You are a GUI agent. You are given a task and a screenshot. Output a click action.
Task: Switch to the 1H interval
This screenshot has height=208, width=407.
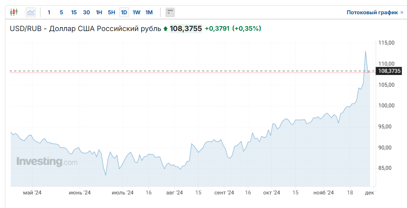pyautogui.click(x=99, y=12)
